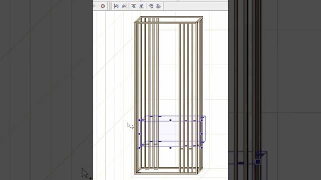This screenshot has height=180, width=321.
Task: Select the align-to-left-edge tool icon
Action: click(x=116, y=6)
